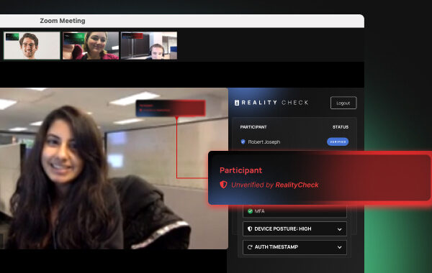This screenshot has width=432, height=273.
Task: Select thumbnail of smiling woman in red
Action: click(91, 45)
